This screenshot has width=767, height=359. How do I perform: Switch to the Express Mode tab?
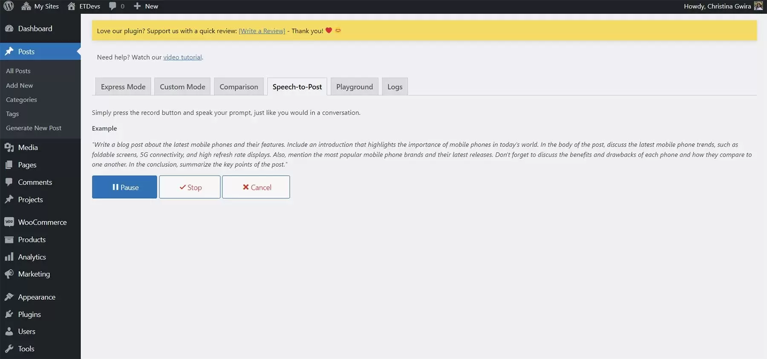tap(123, 87)
